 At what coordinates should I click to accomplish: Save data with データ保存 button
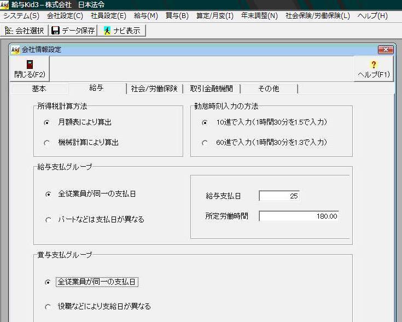coord(73,31)
